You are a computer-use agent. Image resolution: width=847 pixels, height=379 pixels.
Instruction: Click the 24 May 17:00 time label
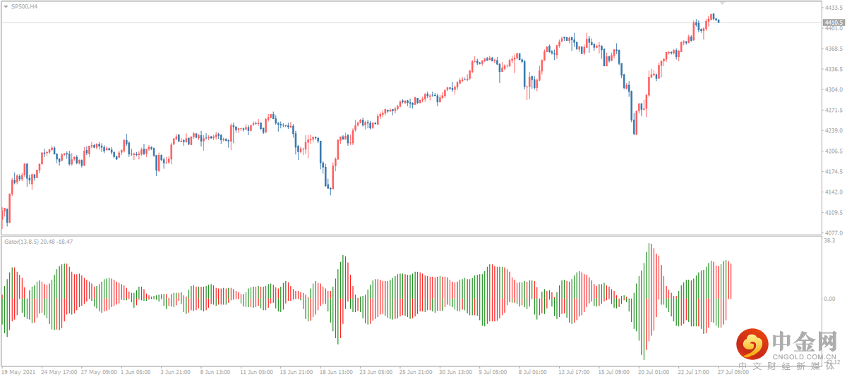[59, 371]
